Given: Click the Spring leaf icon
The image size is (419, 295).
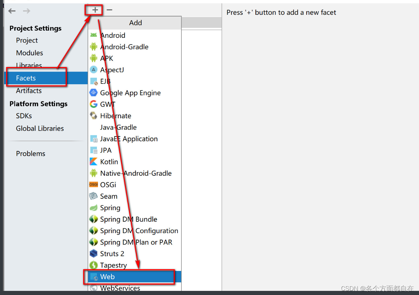Looking at the screenshot, I should click(93, 208).
